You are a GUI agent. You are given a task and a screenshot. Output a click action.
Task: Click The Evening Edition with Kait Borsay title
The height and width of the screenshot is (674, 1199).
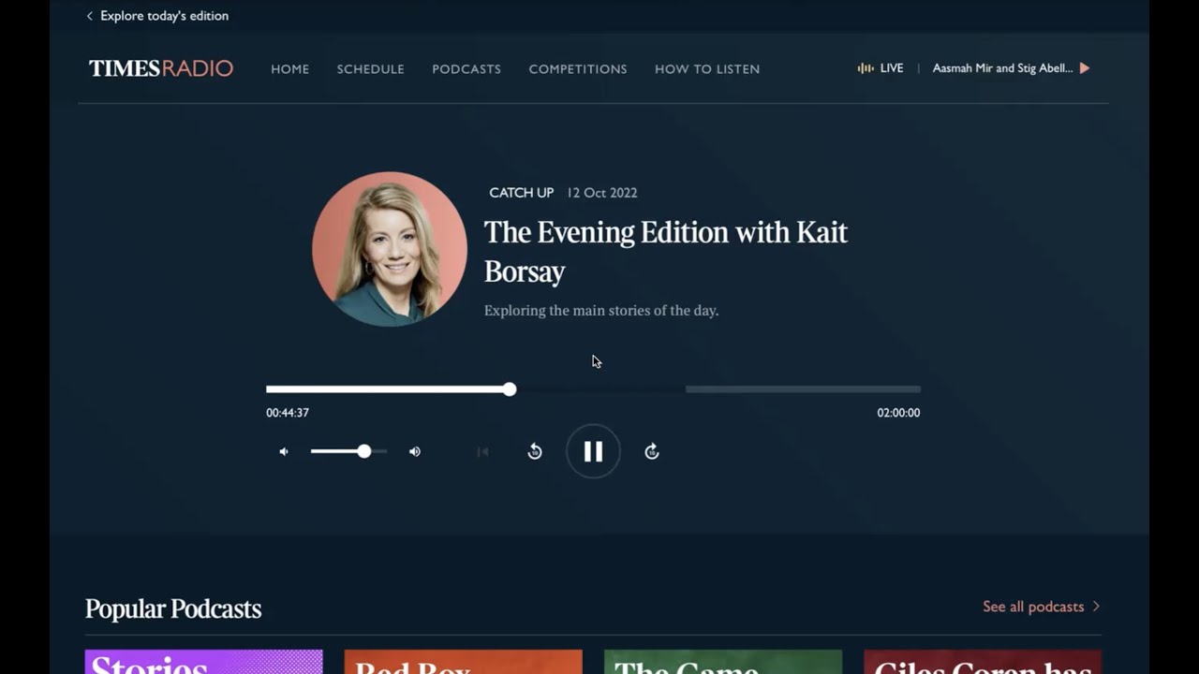pos(666,252)
